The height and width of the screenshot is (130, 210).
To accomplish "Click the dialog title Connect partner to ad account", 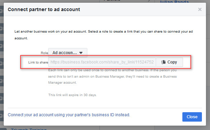I will click(44, 9).
